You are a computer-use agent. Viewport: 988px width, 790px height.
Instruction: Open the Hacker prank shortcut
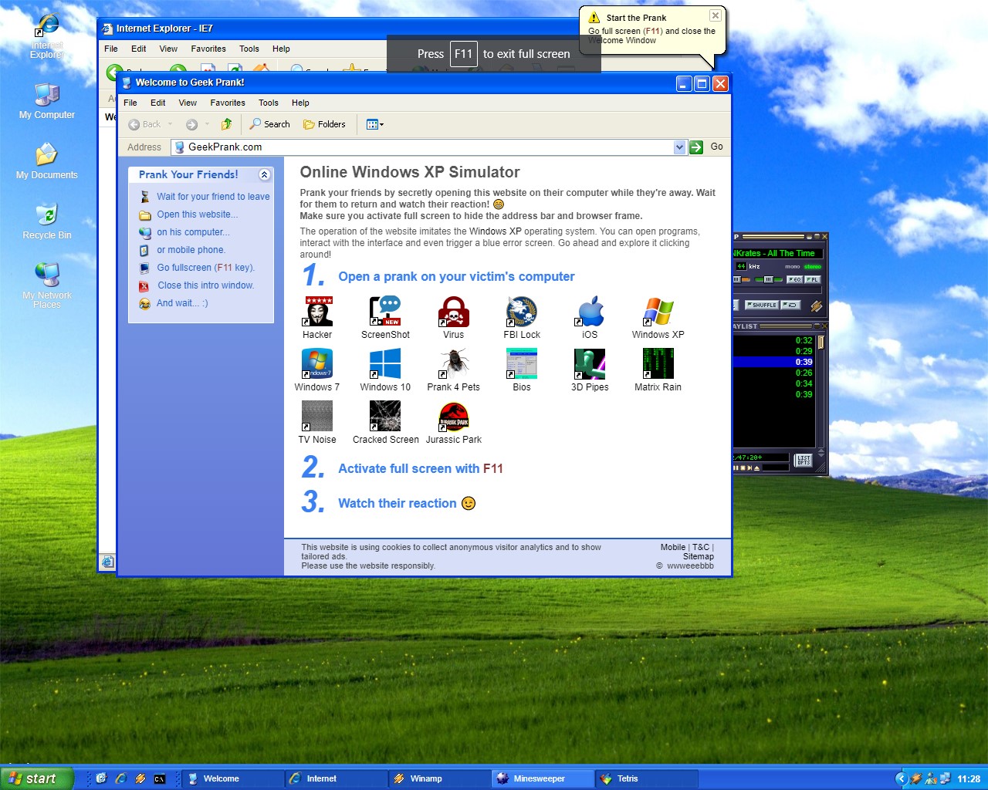(317, 317)
